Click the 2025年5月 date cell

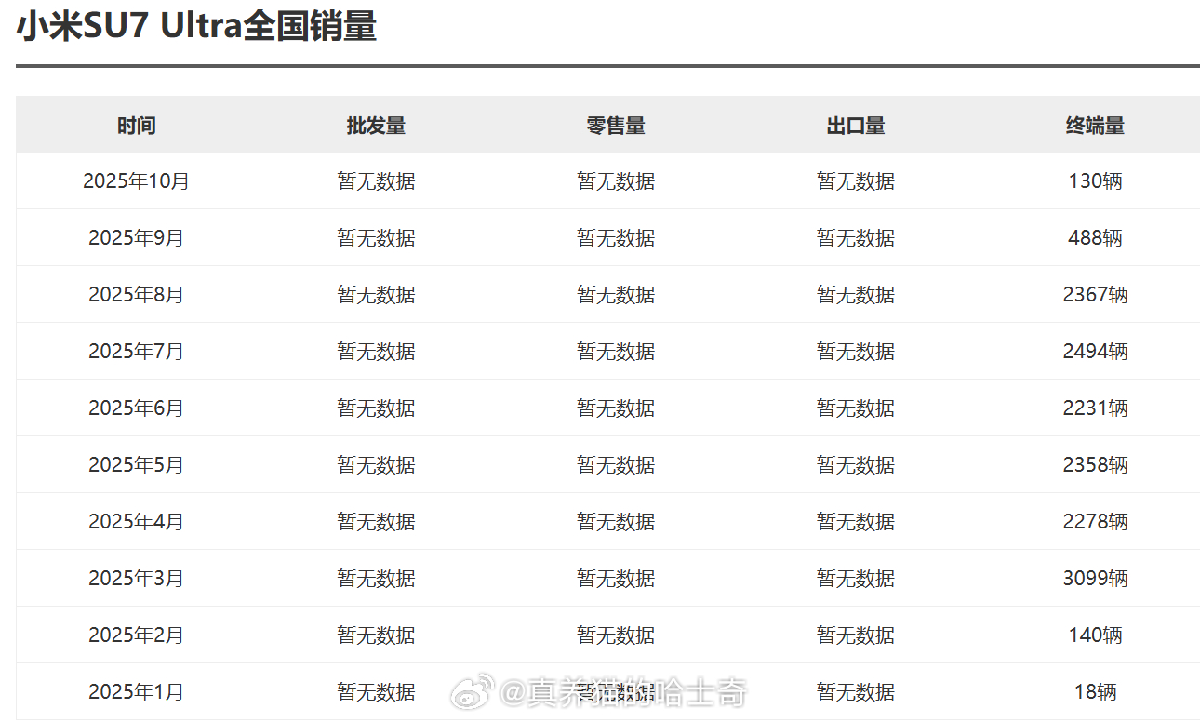pyautogui.click(x=137, y=465)
